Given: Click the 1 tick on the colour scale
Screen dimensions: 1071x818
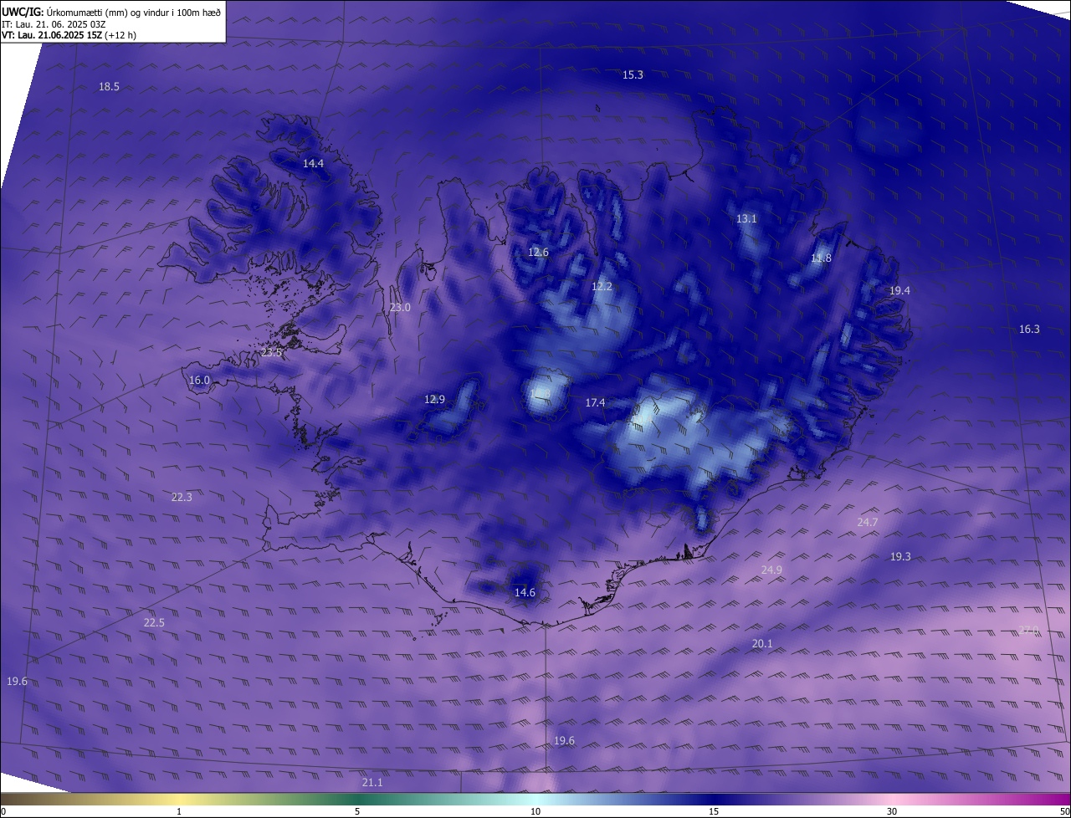Looking at the screenshot, I should [x=180, y=811].
